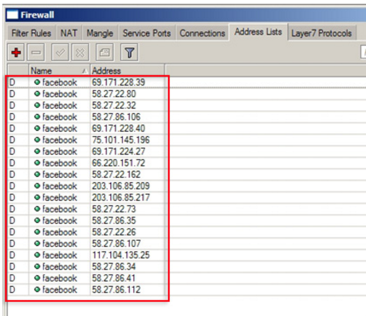The height and width of the screenshot is (316, 366).
Task: Click green status dot in 58.27.22.80 row
Action: tap(37, 94)
